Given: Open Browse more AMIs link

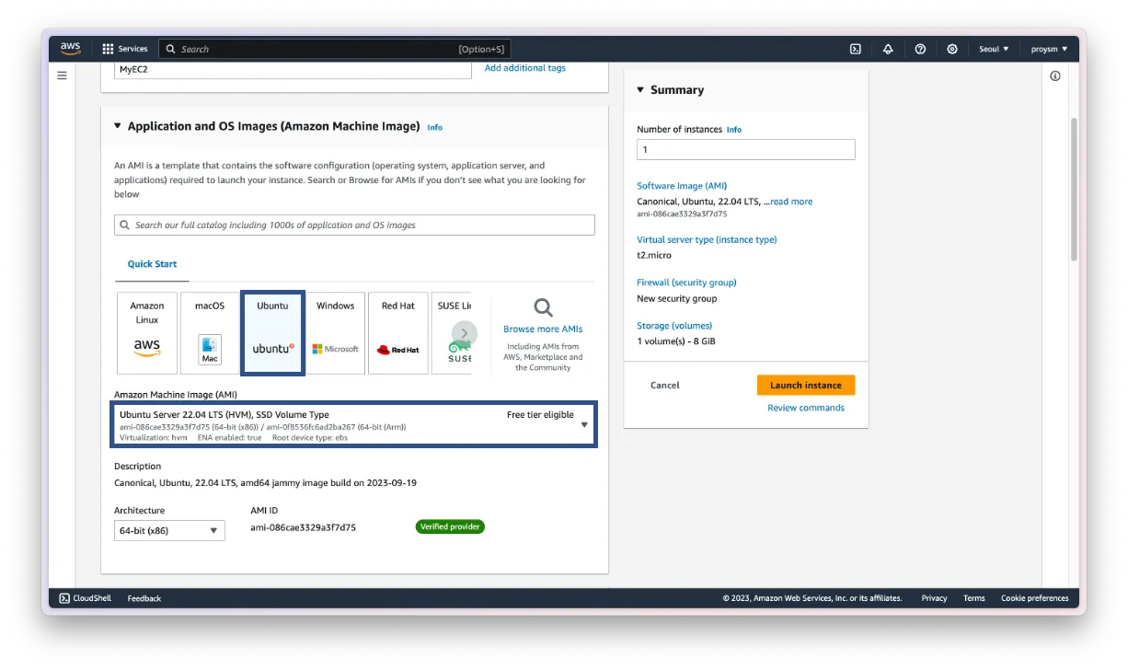Looking at the screenshot, I should click(x=543, y=329).
